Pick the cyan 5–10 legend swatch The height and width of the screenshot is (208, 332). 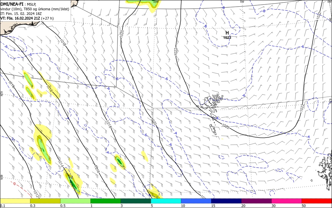tap(166, 201)
